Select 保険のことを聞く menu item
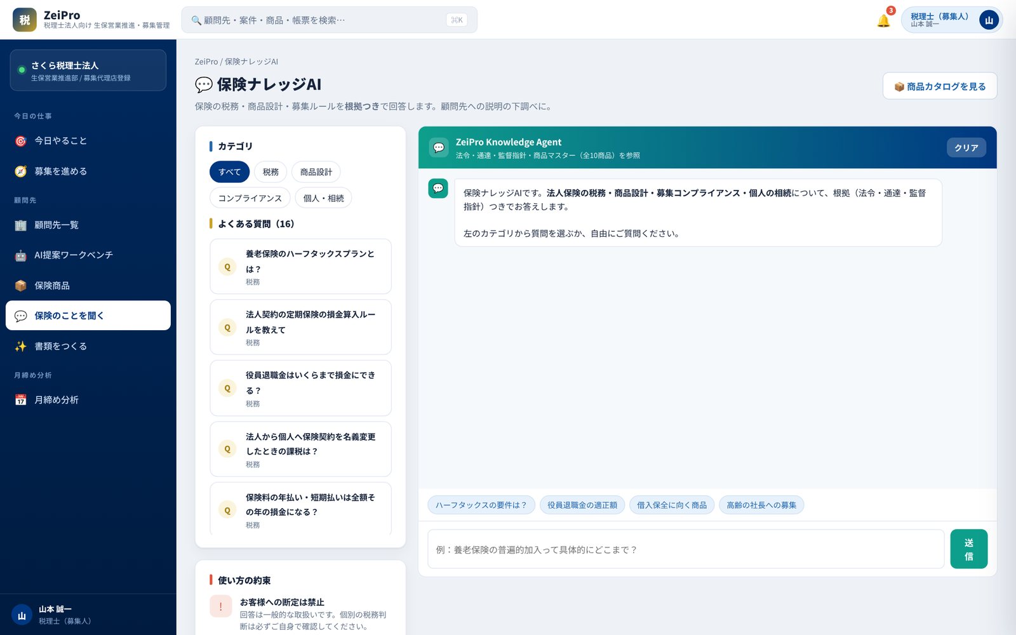Image resolution: width=1016 pixels, height=635 pixels. 88,316
